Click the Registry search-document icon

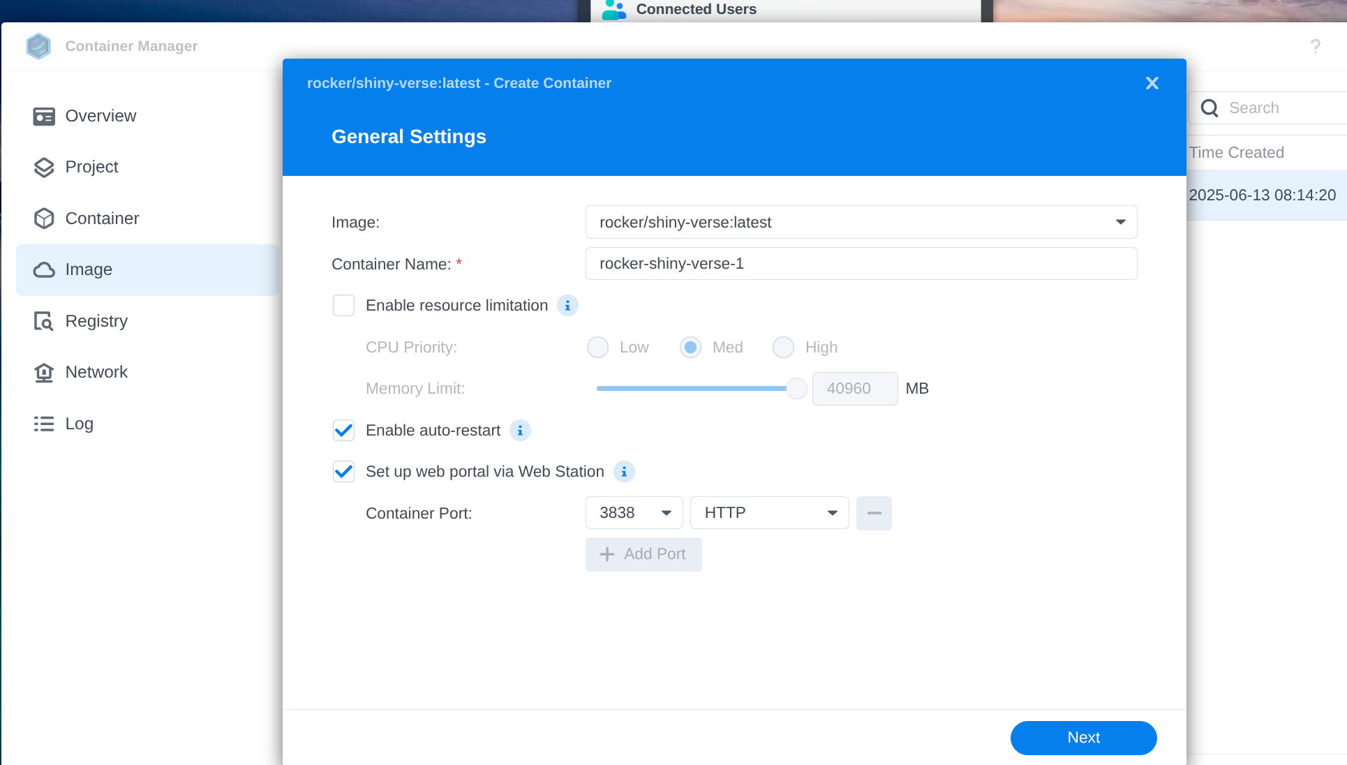[x=44, y=320]
